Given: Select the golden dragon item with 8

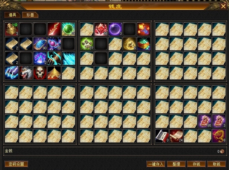Looking at the screenshot, I should (219, 136).
